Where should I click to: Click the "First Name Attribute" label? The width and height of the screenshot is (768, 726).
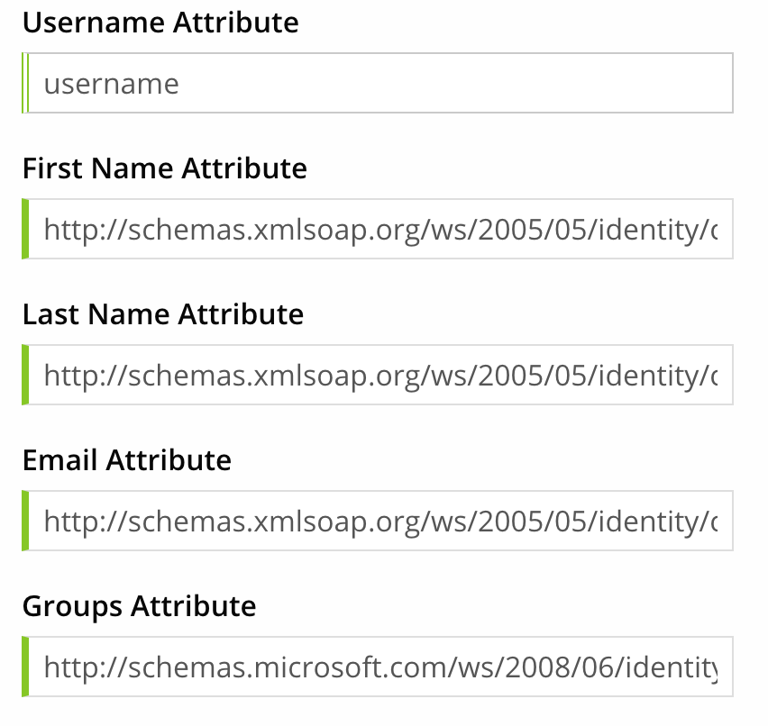(x=165, y=168)
